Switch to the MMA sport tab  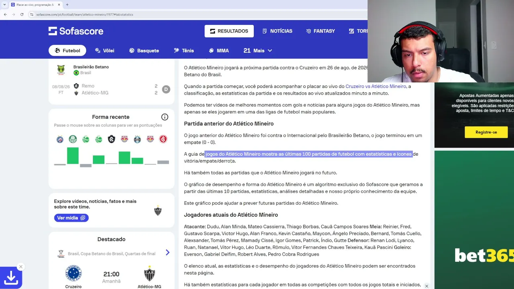[x=219, y=51]
